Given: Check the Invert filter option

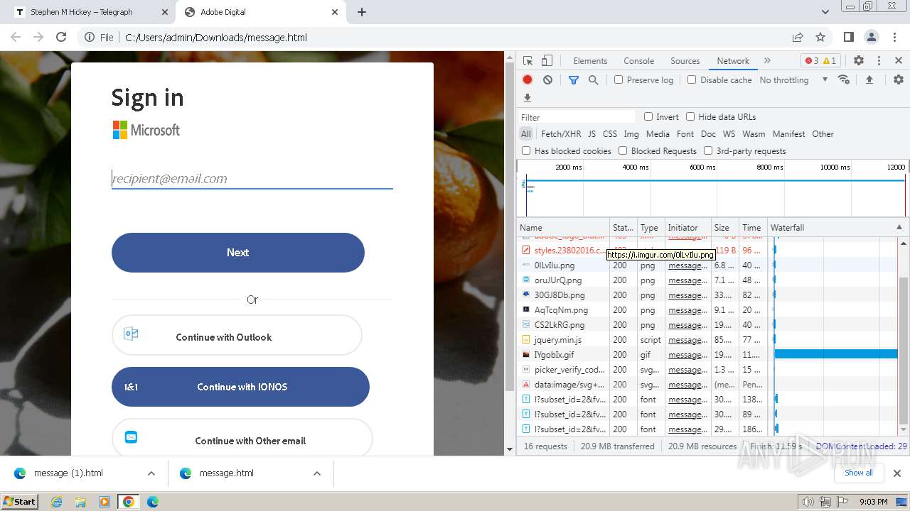Looking at the screenshot, I should 648,116.
